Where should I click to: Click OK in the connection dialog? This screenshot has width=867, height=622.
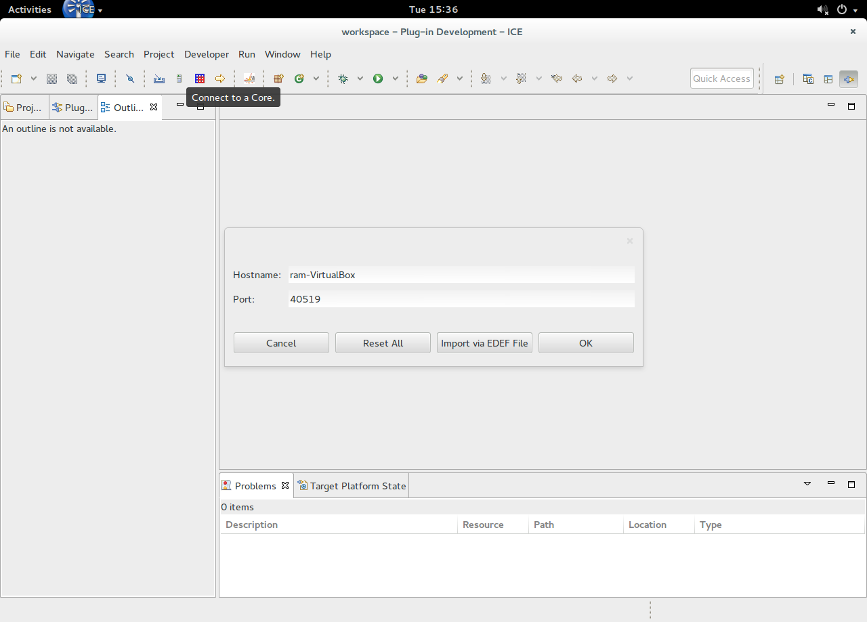[586, 343]
